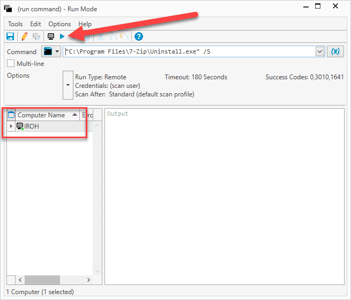Click the 'Timeout: 180 Seconds' text
The image size is (351, 300).
coord(196,77)
